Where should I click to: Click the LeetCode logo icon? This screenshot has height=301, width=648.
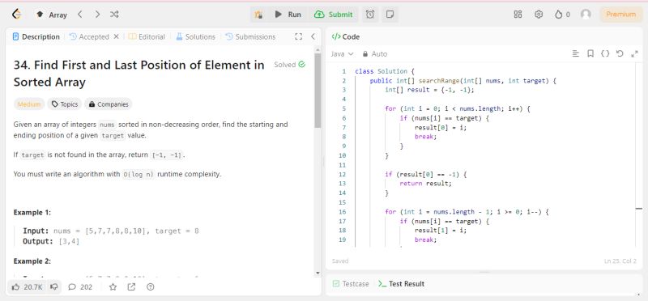point(16,15)
